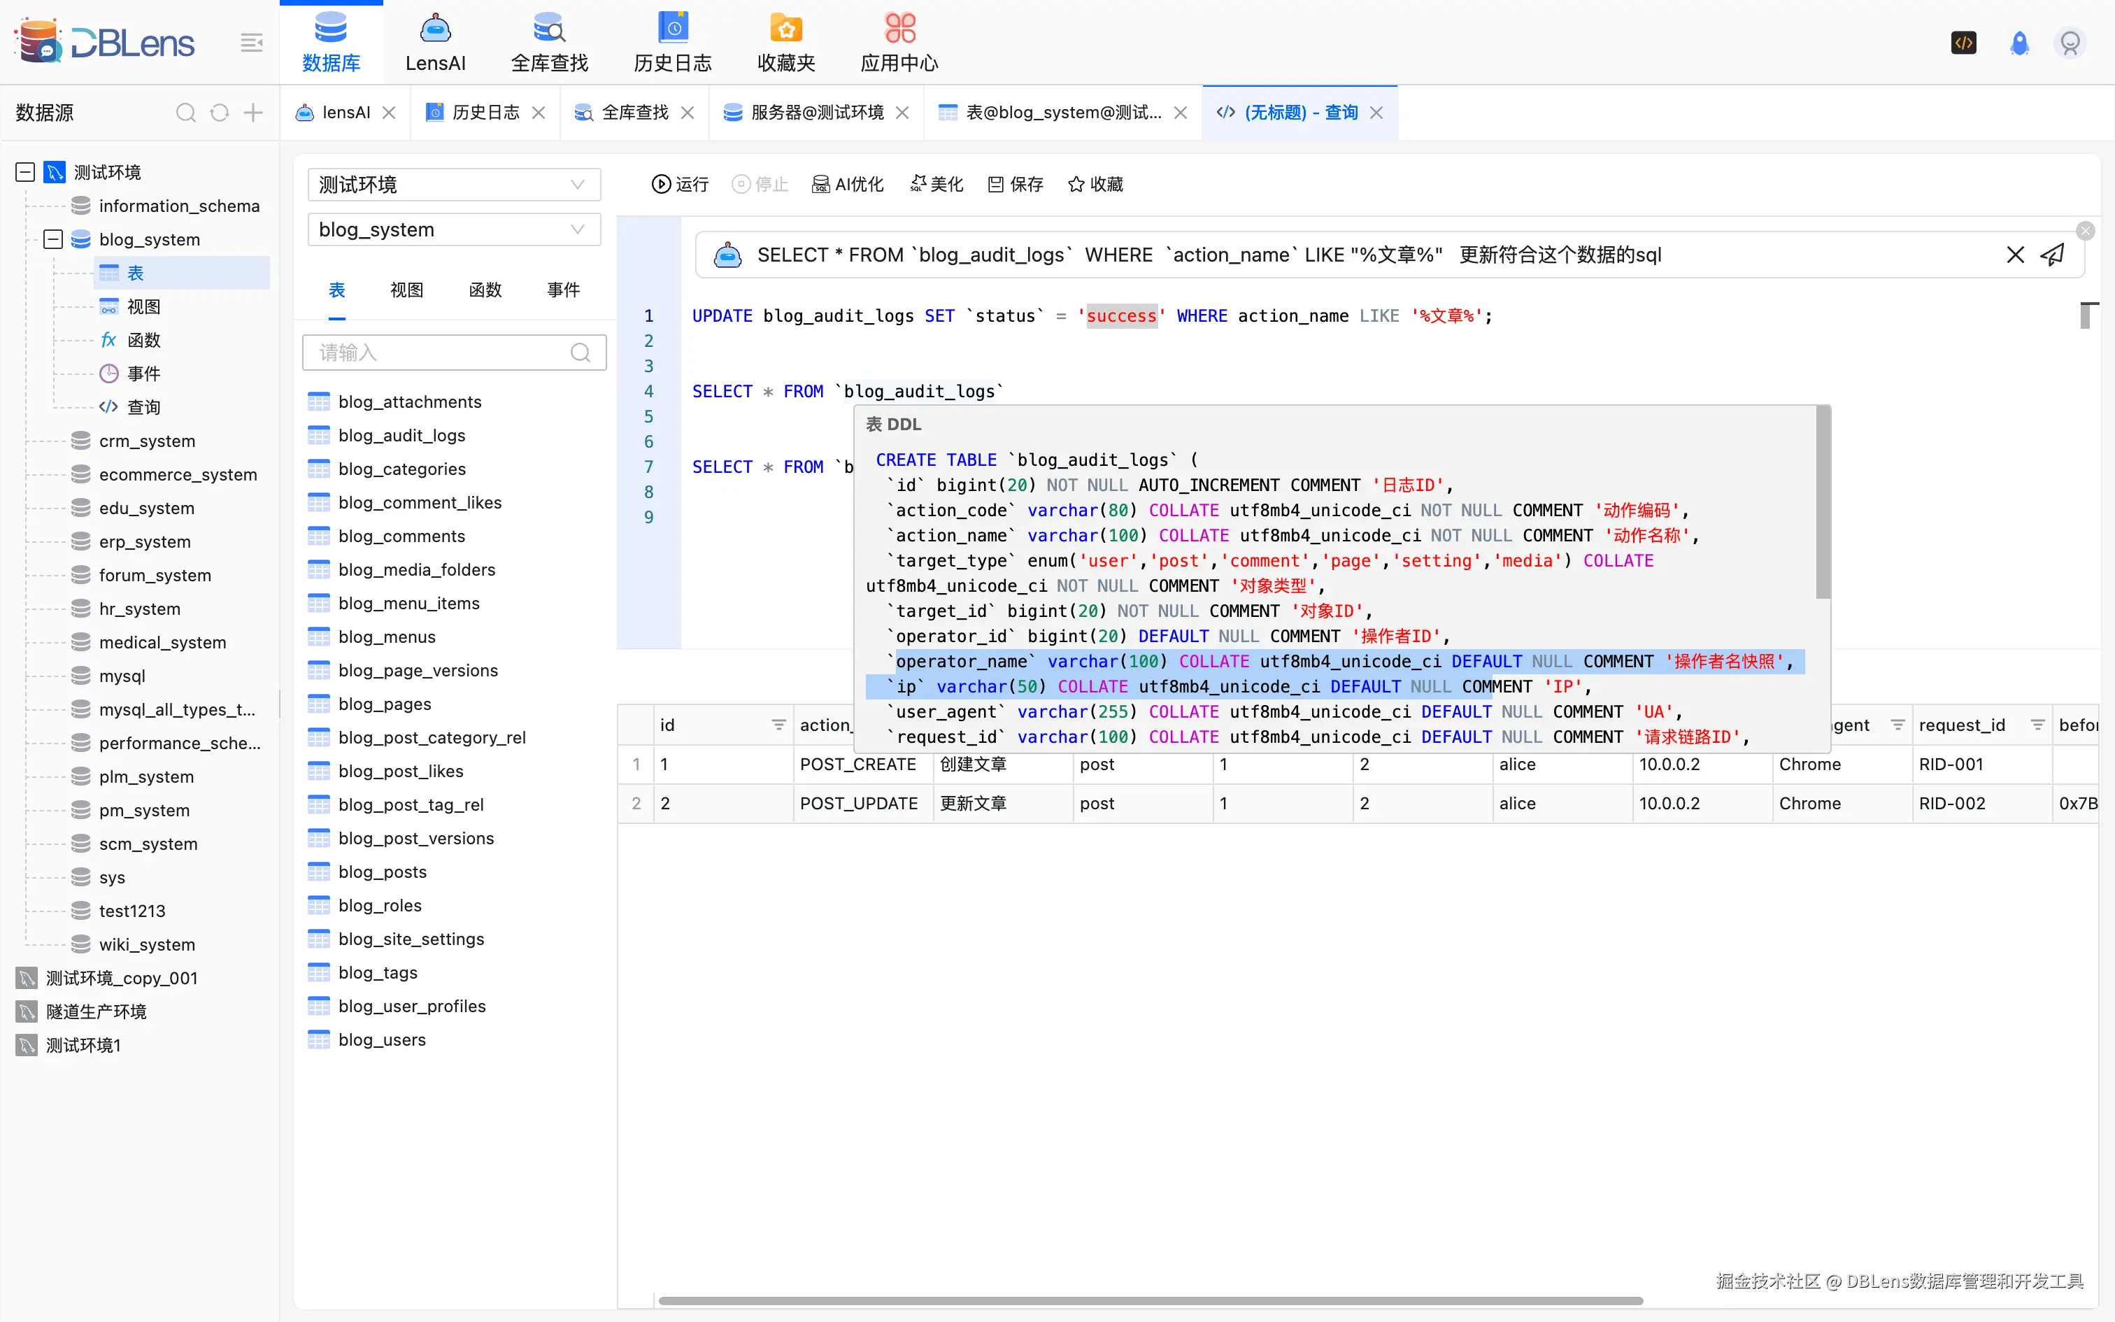Add a new data source with plus icon
This screenshot has width=2115, height=1322.
(252, 112)
